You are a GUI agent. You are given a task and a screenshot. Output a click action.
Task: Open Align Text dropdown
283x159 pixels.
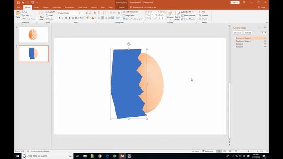click(129, 15)
